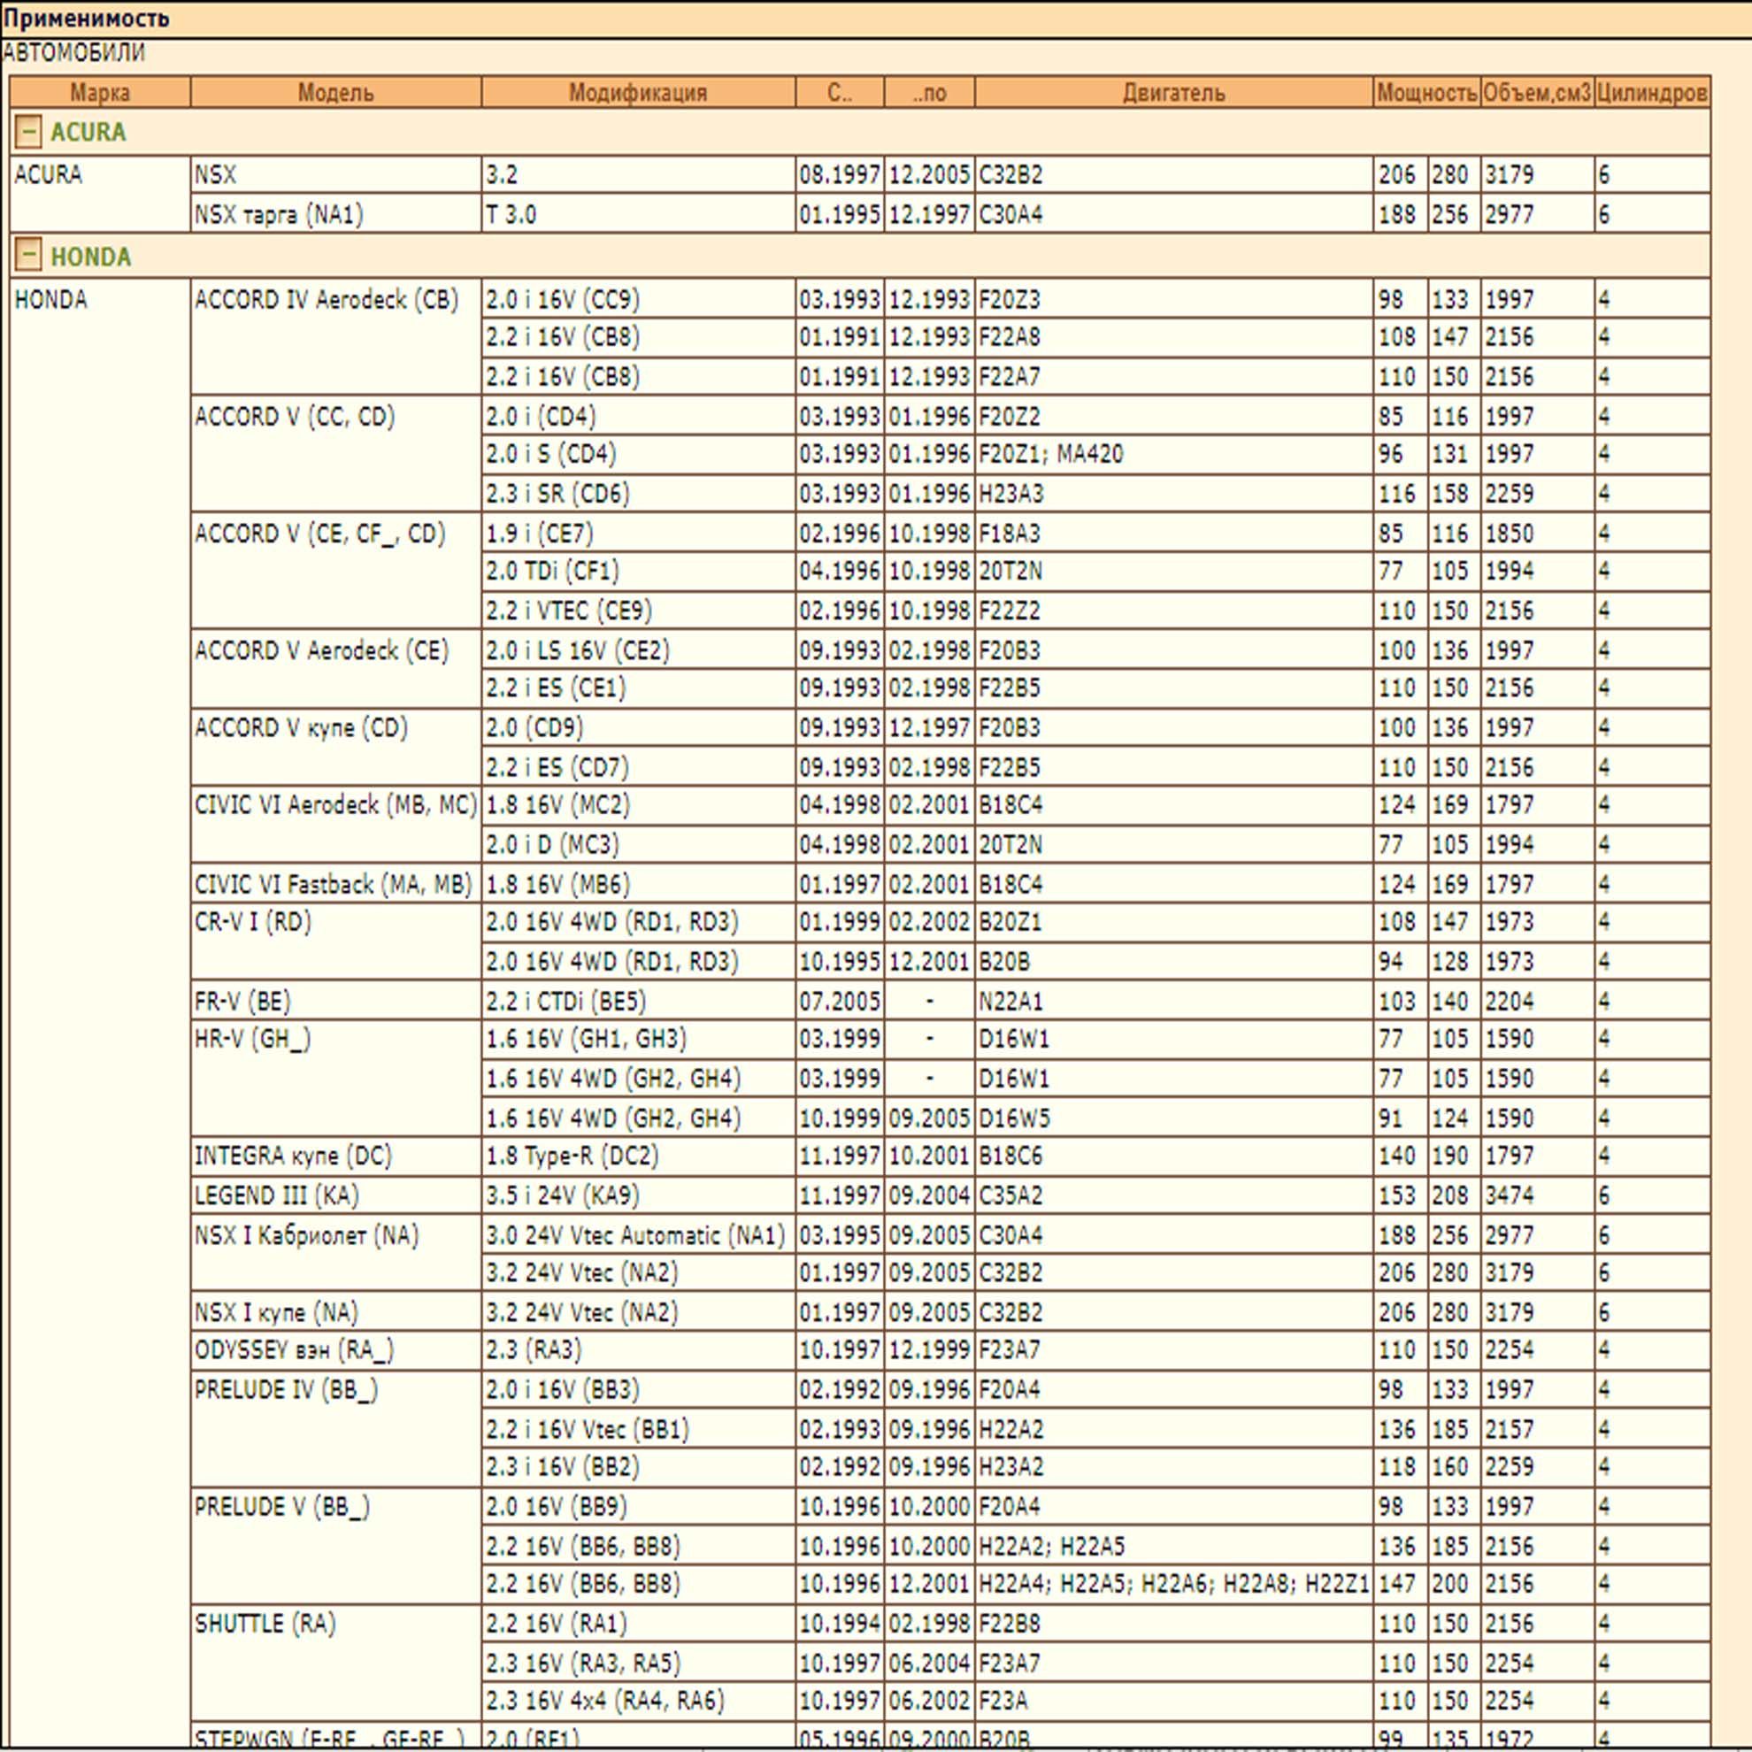This screenshot has height=1752, width=1752.
Task: Select 'LEGEND III (KA)' model cell
Action: click(335, 1195)
